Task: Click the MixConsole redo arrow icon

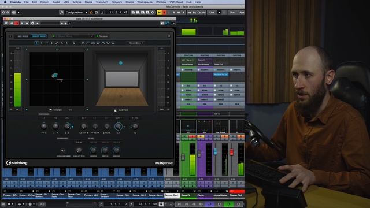Action: tap(8, 12)
